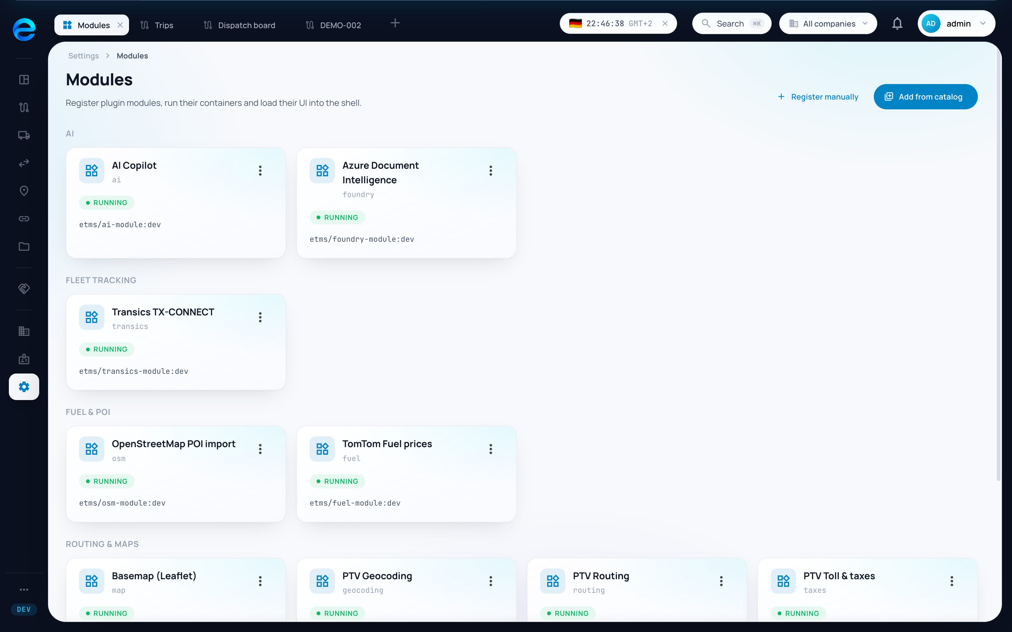Open the handshake icon in sidebar
Viewport: 1012px width, 632px height.
[x=24, y=289]
